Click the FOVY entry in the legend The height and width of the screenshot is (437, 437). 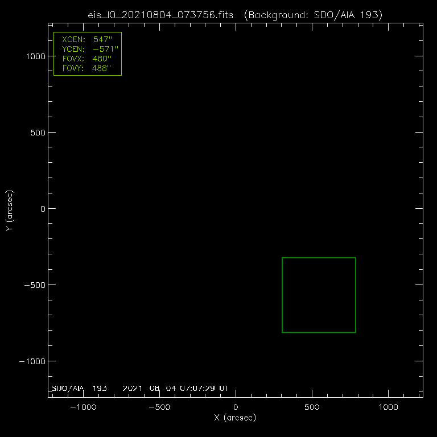[87, 68]
